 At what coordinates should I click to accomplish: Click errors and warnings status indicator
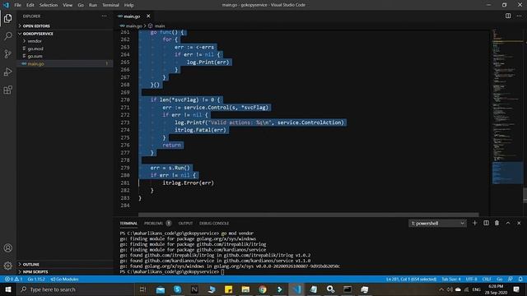click(x=13, y=280)
